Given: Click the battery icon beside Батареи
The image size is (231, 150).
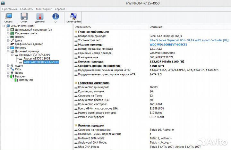Looking at the screenshot, I should [12, 76].
